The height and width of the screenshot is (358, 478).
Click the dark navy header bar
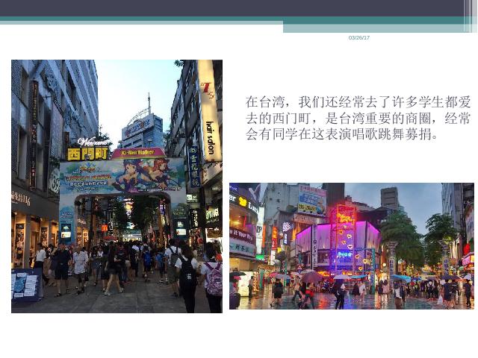[x=224, y=8]
